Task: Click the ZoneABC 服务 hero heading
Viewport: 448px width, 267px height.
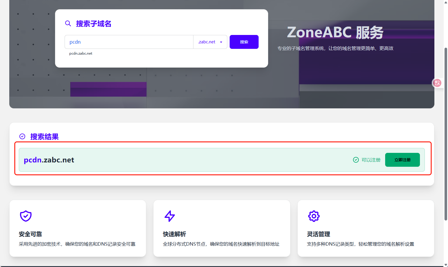Action: coord(335,32)
